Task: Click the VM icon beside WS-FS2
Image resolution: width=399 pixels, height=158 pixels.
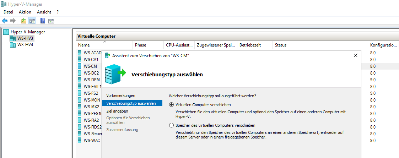Action: click(80, 93)
